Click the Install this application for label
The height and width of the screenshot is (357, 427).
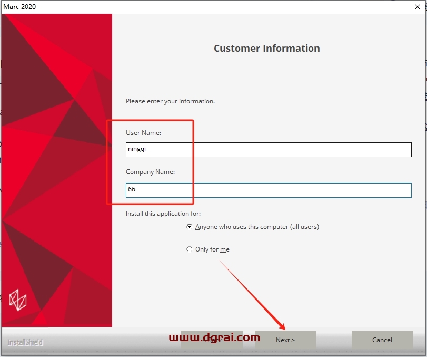pyautogui.click(x=163, y=214)
